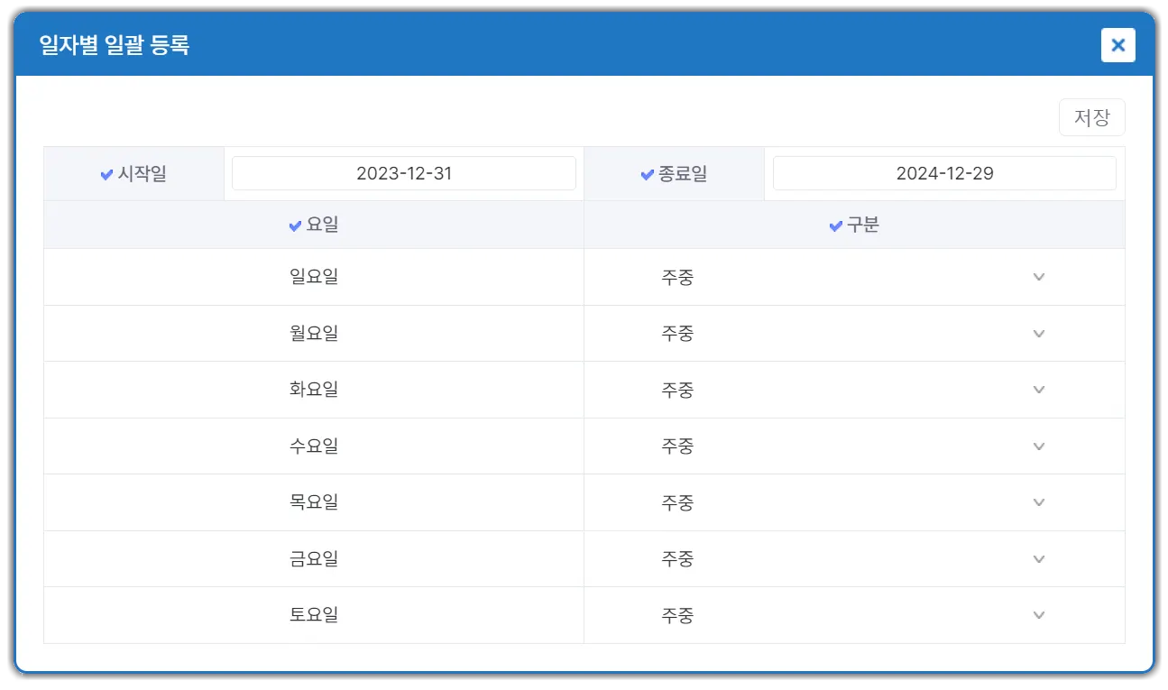The width and height of the screenshot is (1168, 690).
Task: Click the 저장 button
Action: click(1091, 117)
